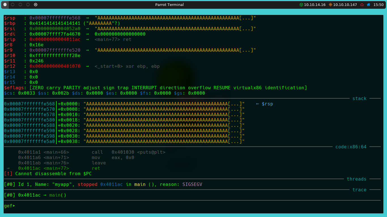The width and height of the screenshot is (387, 217).
Task: Click the $r12 address 0x0000000000401070
Action: point(55,66)
